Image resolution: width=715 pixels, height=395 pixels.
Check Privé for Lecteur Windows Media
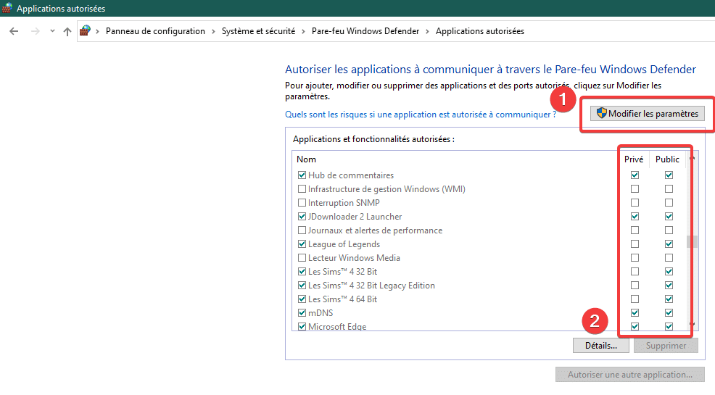pos(635,257)
